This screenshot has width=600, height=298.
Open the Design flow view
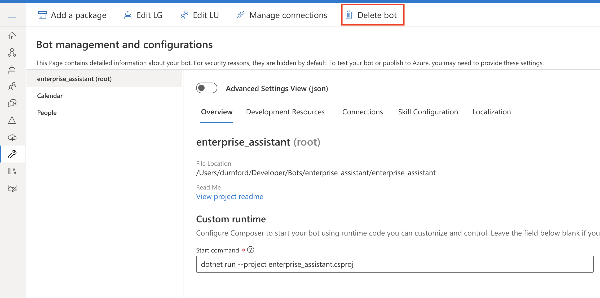12,53
